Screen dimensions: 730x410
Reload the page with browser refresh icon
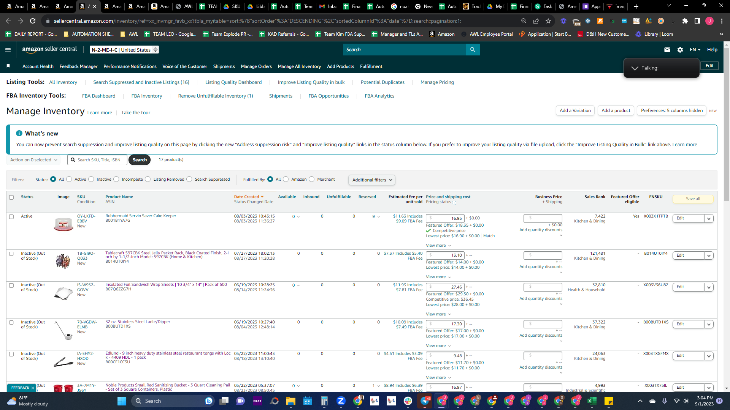click(33, 21)
